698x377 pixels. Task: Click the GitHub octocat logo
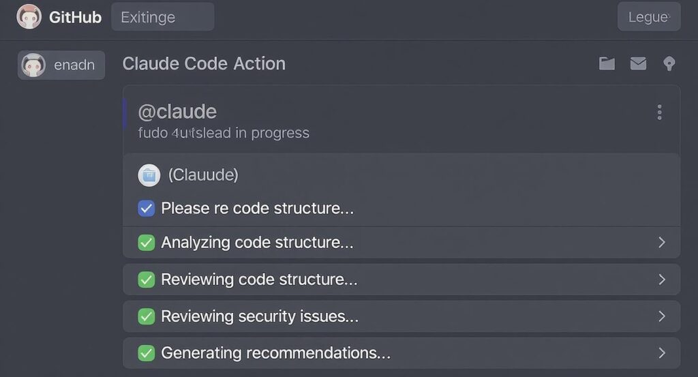tap(29, 16)
